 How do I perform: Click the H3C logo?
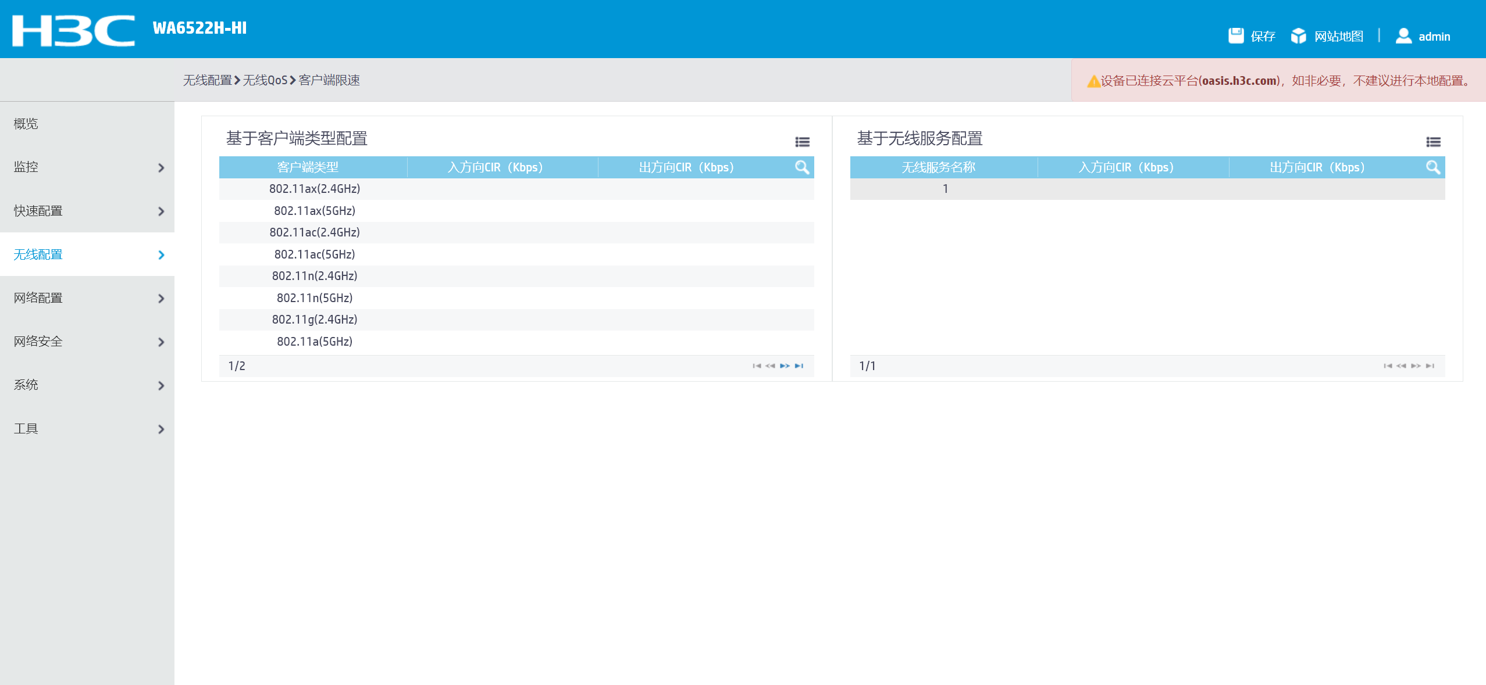pyautogui.click(x=73, y=30)
